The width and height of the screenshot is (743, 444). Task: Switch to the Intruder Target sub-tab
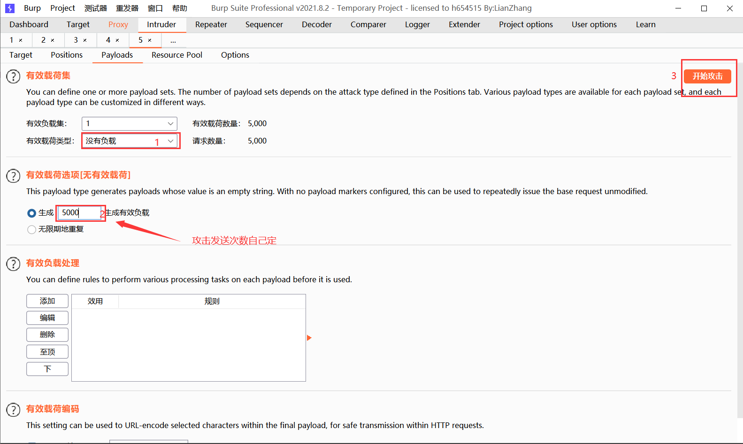pos(21,55)
